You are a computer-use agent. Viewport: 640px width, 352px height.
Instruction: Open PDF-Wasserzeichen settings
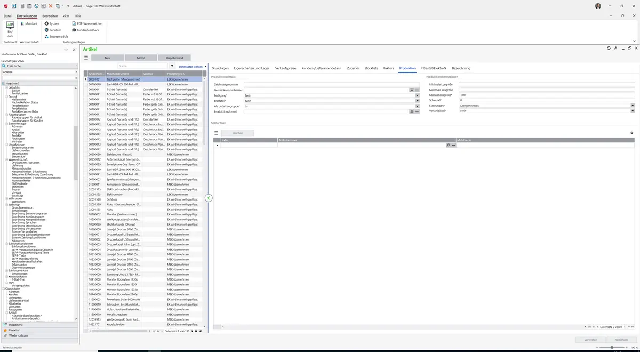87,23
